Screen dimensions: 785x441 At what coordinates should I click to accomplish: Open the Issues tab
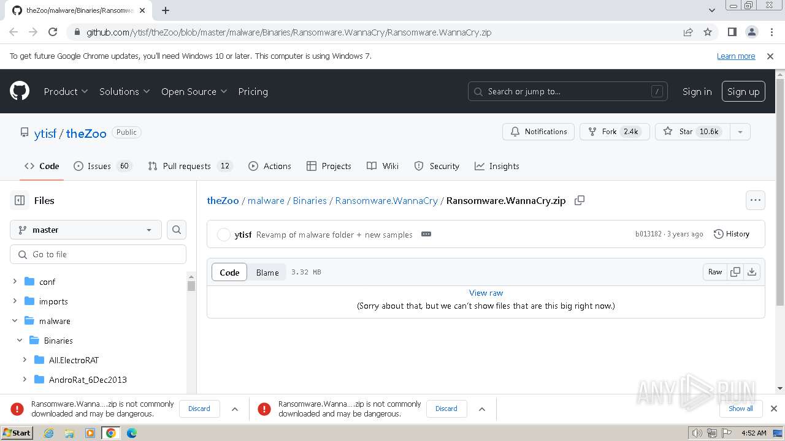(x=102, y=166)
